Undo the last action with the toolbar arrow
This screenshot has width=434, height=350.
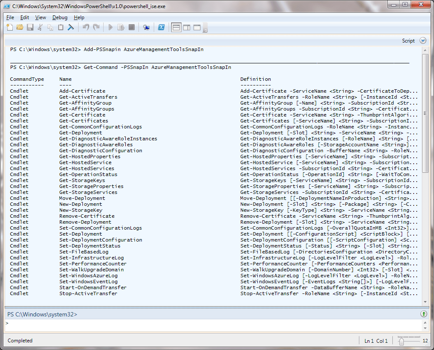(86, 27)
